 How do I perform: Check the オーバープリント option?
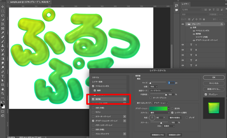point(151,98)
